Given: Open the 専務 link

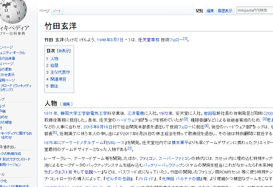Looking at the screenshot, I should (x=155, y=40).
